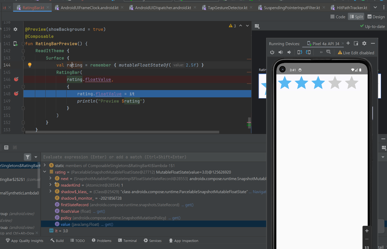Screen dimensions: 387x249
Task: Click the Up-to-date preview status
Action: pos(372,26)
